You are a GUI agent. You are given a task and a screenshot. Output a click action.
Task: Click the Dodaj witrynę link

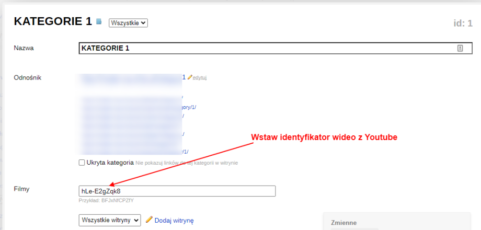(174, 221)
